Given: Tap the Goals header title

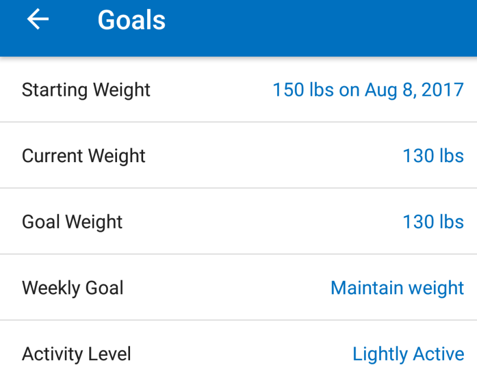Looking at the screenshot, I should click(131, 20).
